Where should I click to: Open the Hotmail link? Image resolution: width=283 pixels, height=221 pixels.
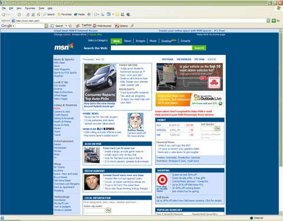point(167,59)
